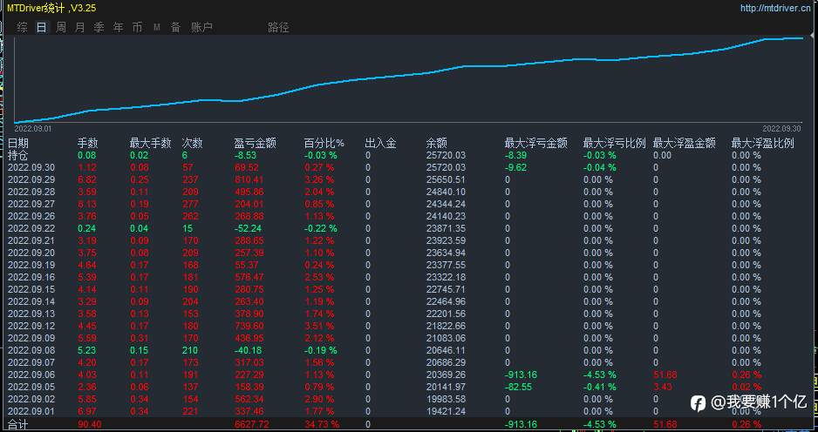818x432 pixels.
Task: Click the -52.24 loss value
Action: pyautogui.click(x=249, y=228)
